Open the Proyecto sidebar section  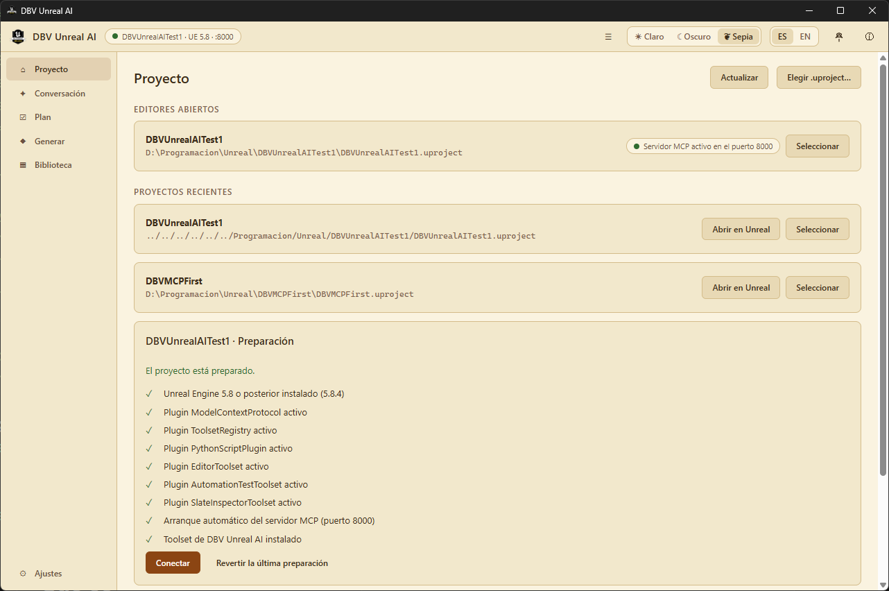[x=58, y=69]
